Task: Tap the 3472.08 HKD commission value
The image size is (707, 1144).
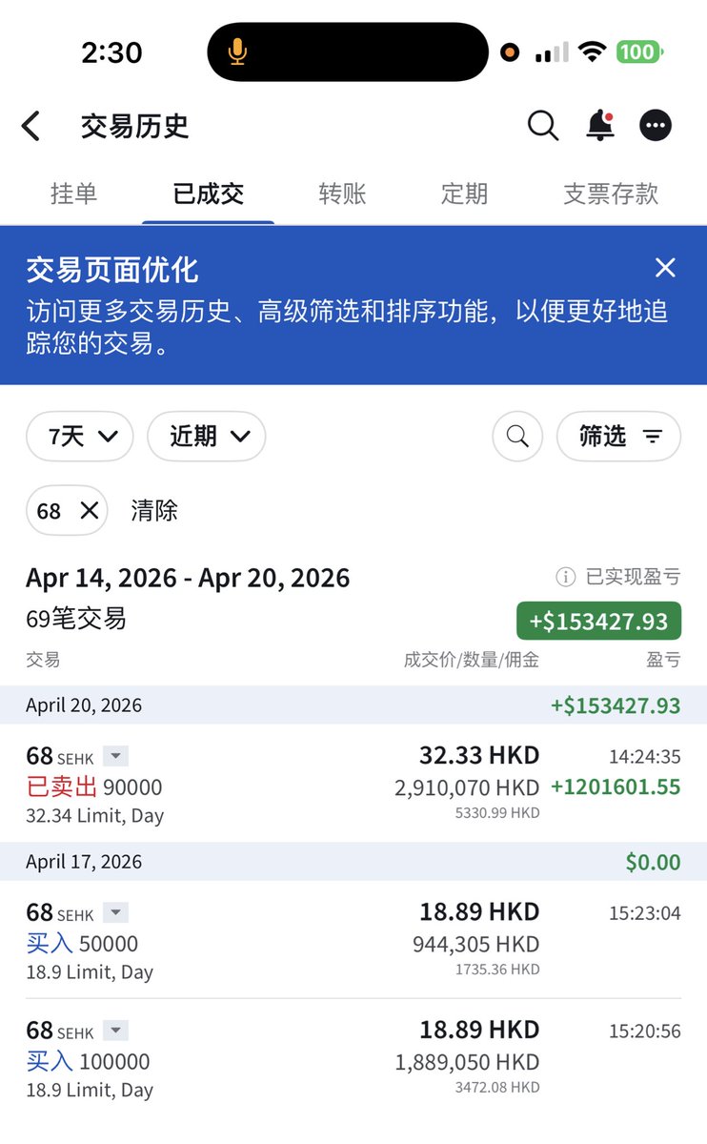Action: 495,1087
